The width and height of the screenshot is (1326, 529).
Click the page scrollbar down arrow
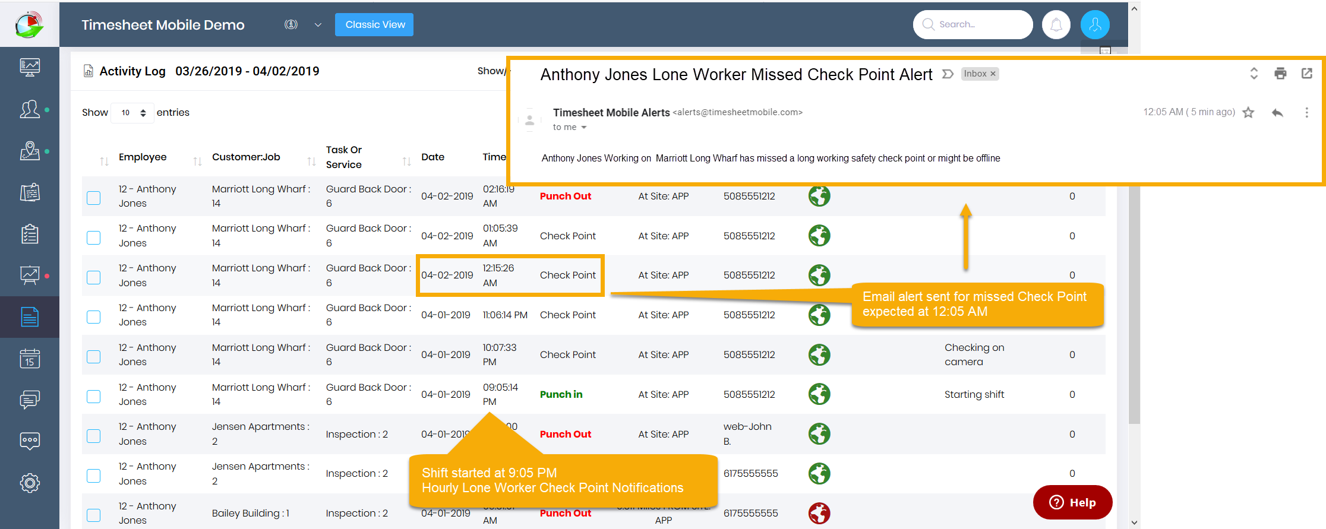[1134, 523]
